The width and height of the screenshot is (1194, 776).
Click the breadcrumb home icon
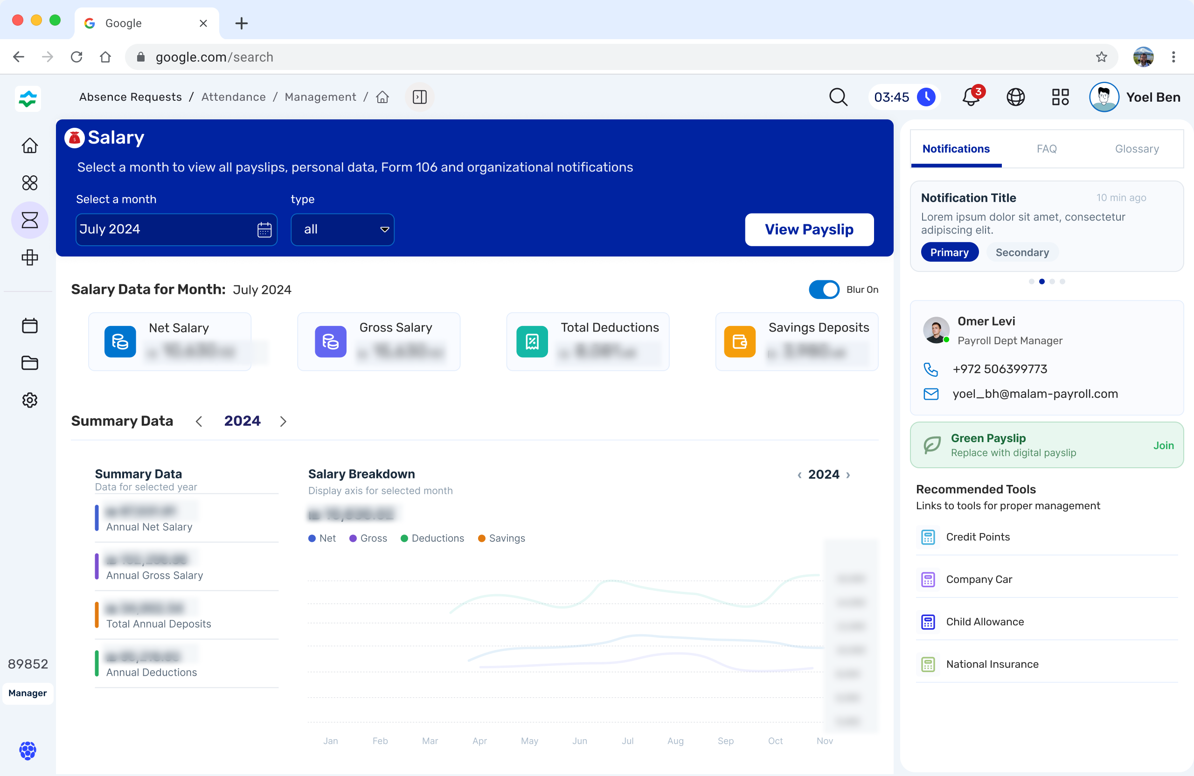(382, 97)
